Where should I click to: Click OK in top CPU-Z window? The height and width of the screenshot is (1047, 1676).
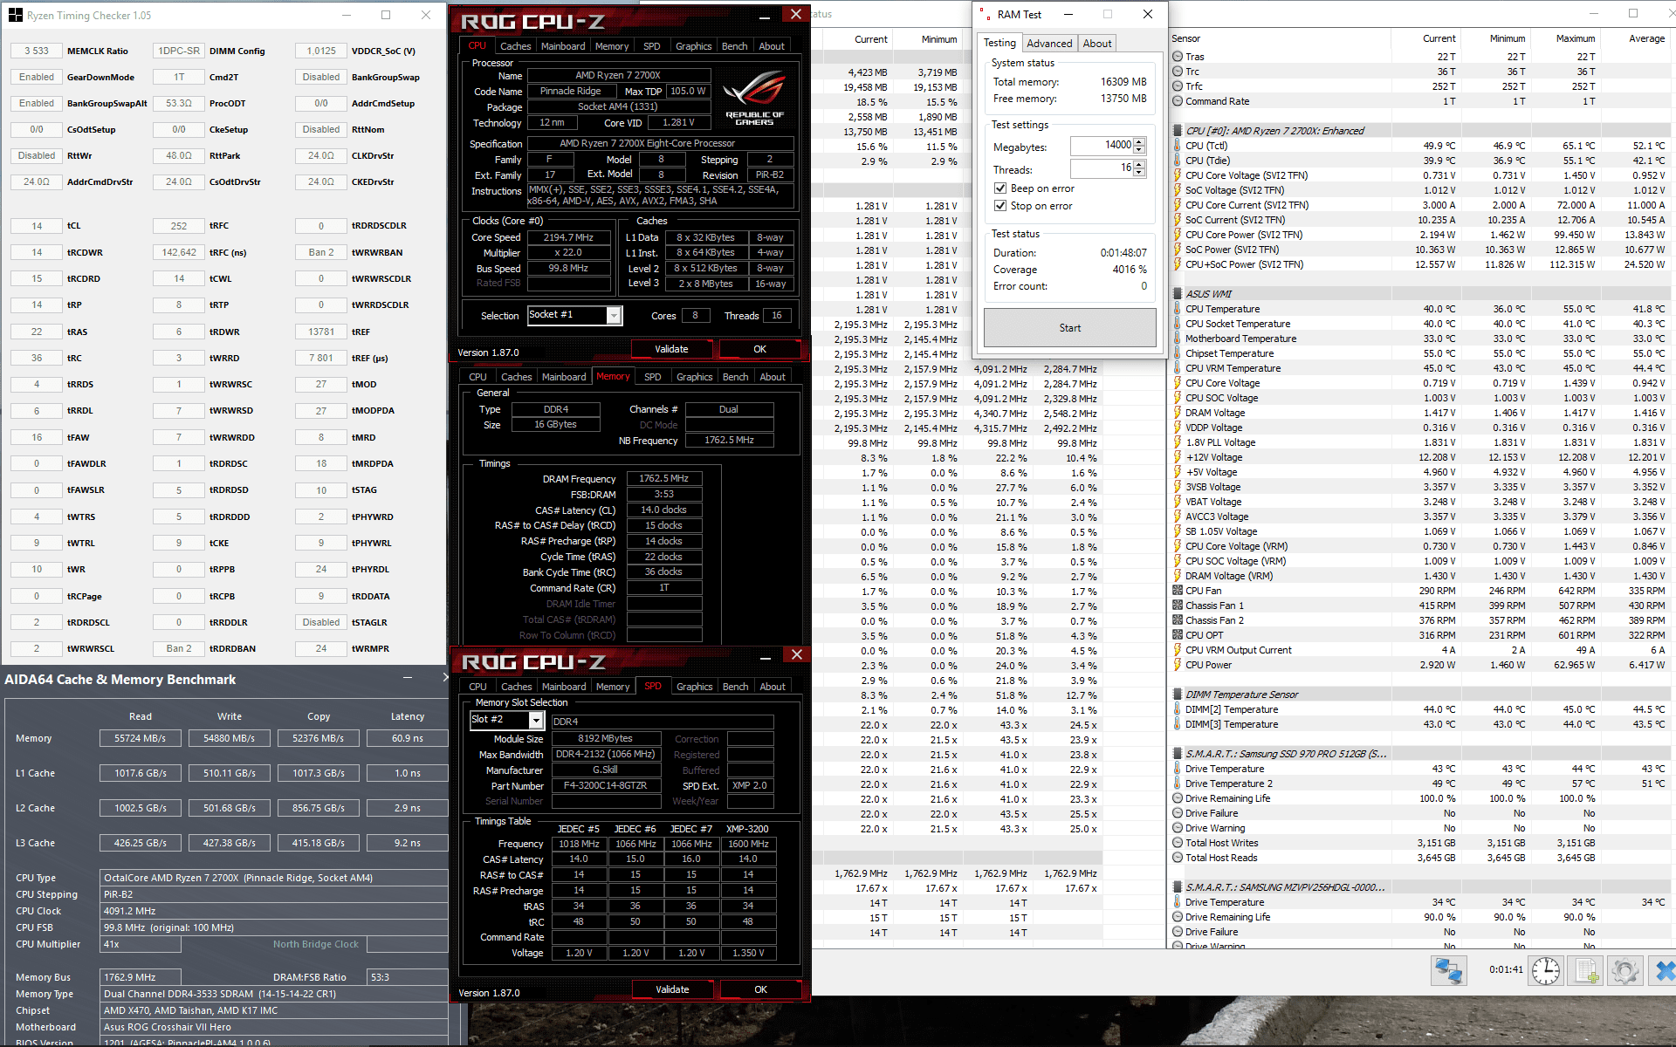click(759, 349)
